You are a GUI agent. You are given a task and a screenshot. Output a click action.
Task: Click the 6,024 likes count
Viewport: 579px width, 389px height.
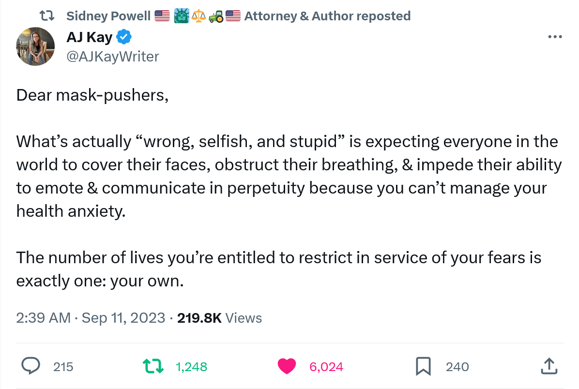click(x=326, y=367)
